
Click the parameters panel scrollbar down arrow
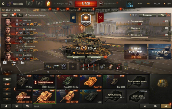click(169, 39)
